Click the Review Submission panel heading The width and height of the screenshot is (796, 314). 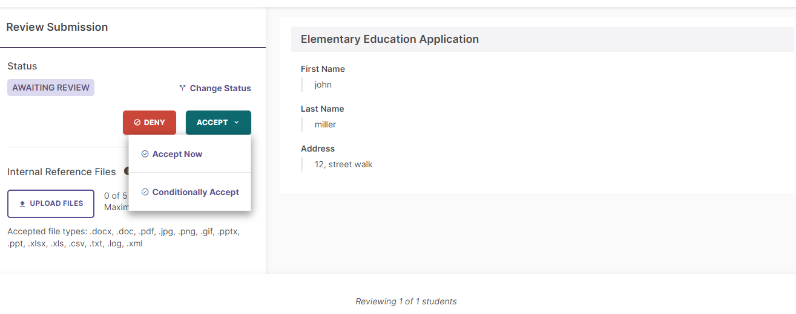tap(57, 27)
